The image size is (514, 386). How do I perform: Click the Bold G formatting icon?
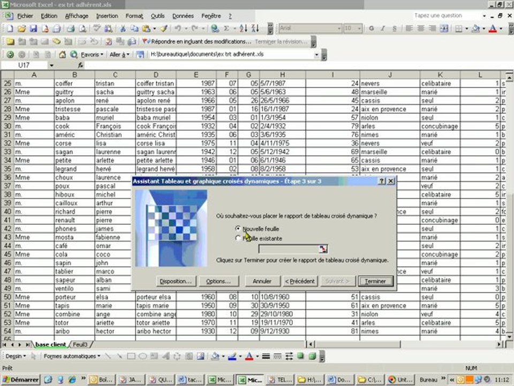(x=371, y=28)
